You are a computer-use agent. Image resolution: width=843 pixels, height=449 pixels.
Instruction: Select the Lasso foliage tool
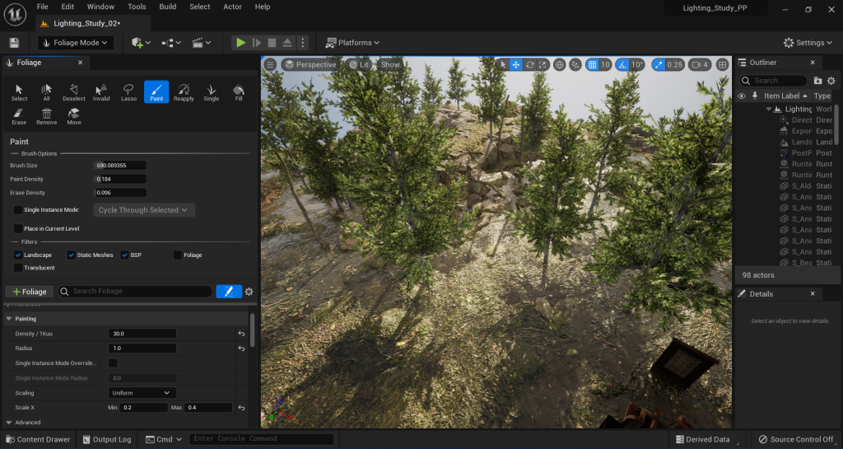[128, 92]
